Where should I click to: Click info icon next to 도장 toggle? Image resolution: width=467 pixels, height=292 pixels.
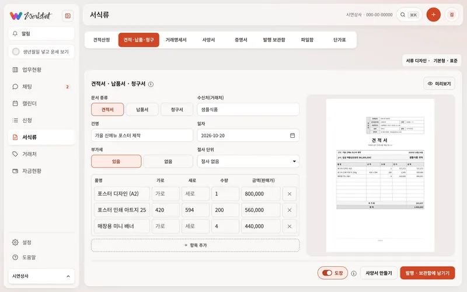click(x=354, y=273)
